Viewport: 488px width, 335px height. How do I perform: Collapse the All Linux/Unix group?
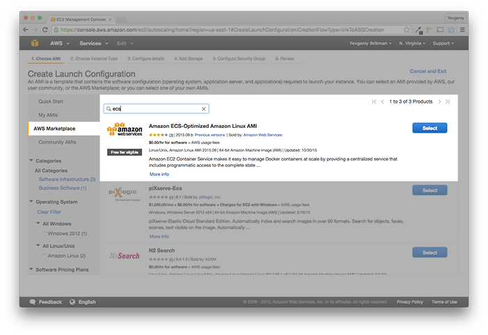(38, 245)
